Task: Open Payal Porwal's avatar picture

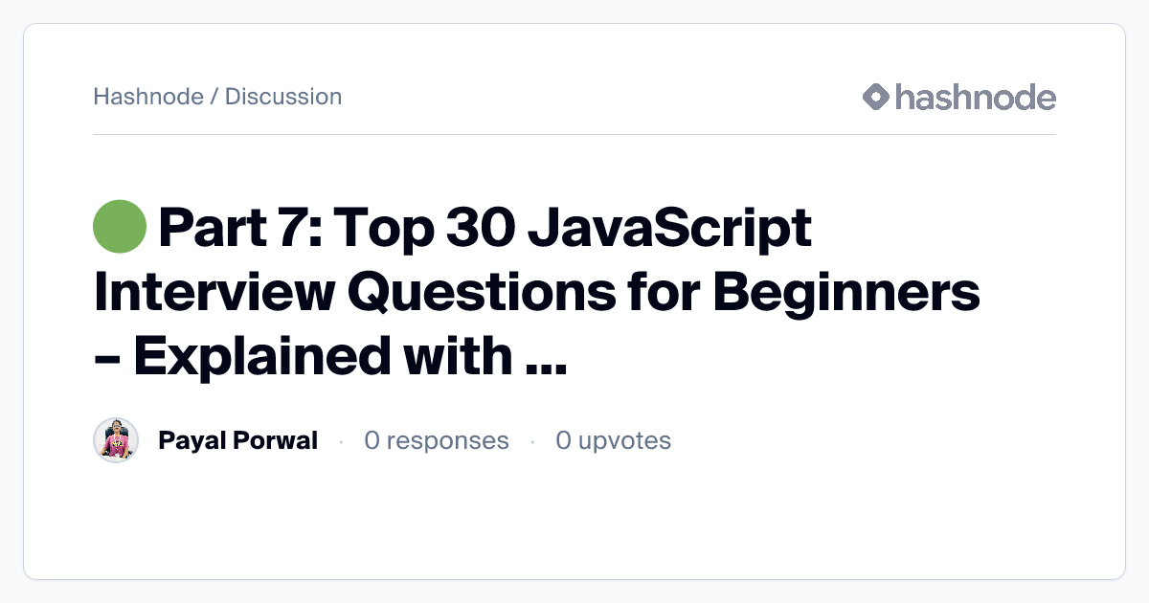Action: [116, 440]
